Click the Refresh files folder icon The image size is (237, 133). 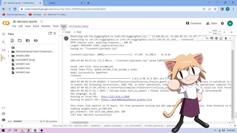20,41
